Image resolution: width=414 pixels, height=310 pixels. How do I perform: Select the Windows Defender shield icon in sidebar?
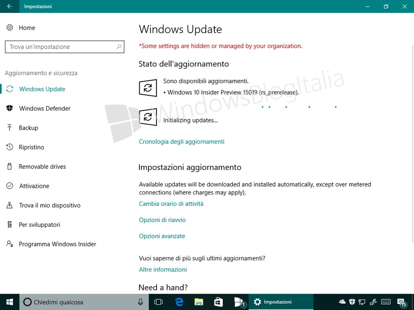click(x=10, y=108)
